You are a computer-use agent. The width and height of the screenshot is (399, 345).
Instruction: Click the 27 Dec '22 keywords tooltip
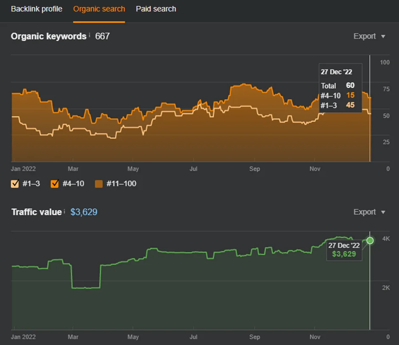pyautogui.click(x=340, y=88)
